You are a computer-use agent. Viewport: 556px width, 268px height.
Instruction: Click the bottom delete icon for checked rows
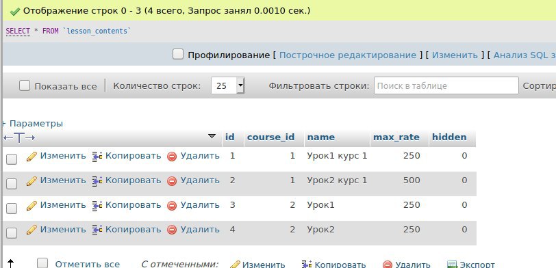coord(388,265)
